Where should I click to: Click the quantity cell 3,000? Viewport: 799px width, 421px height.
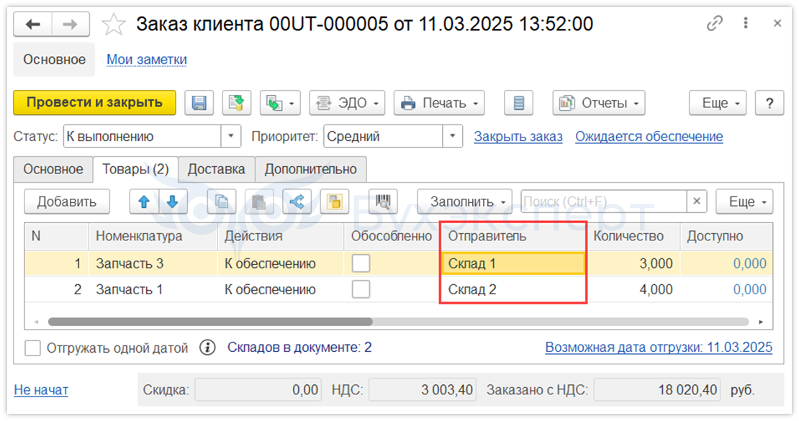pos(633,263)
